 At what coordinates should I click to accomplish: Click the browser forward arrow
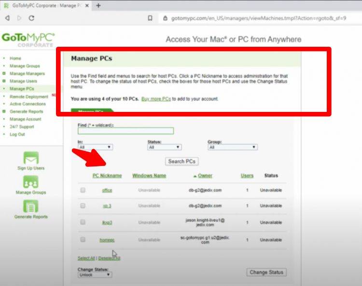tap(19, 18)
